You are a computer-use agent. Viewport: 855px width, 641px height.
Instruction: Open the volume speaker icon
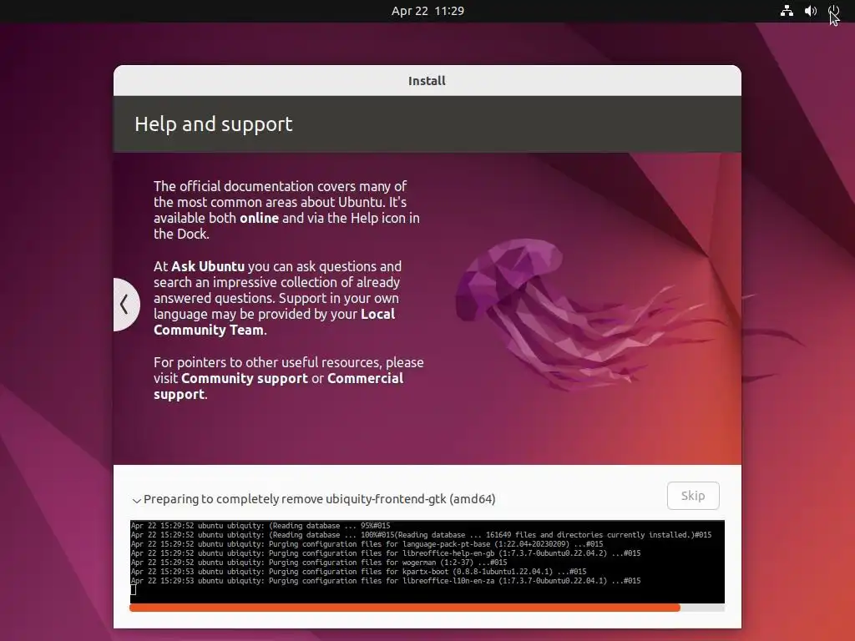[811, 11]
